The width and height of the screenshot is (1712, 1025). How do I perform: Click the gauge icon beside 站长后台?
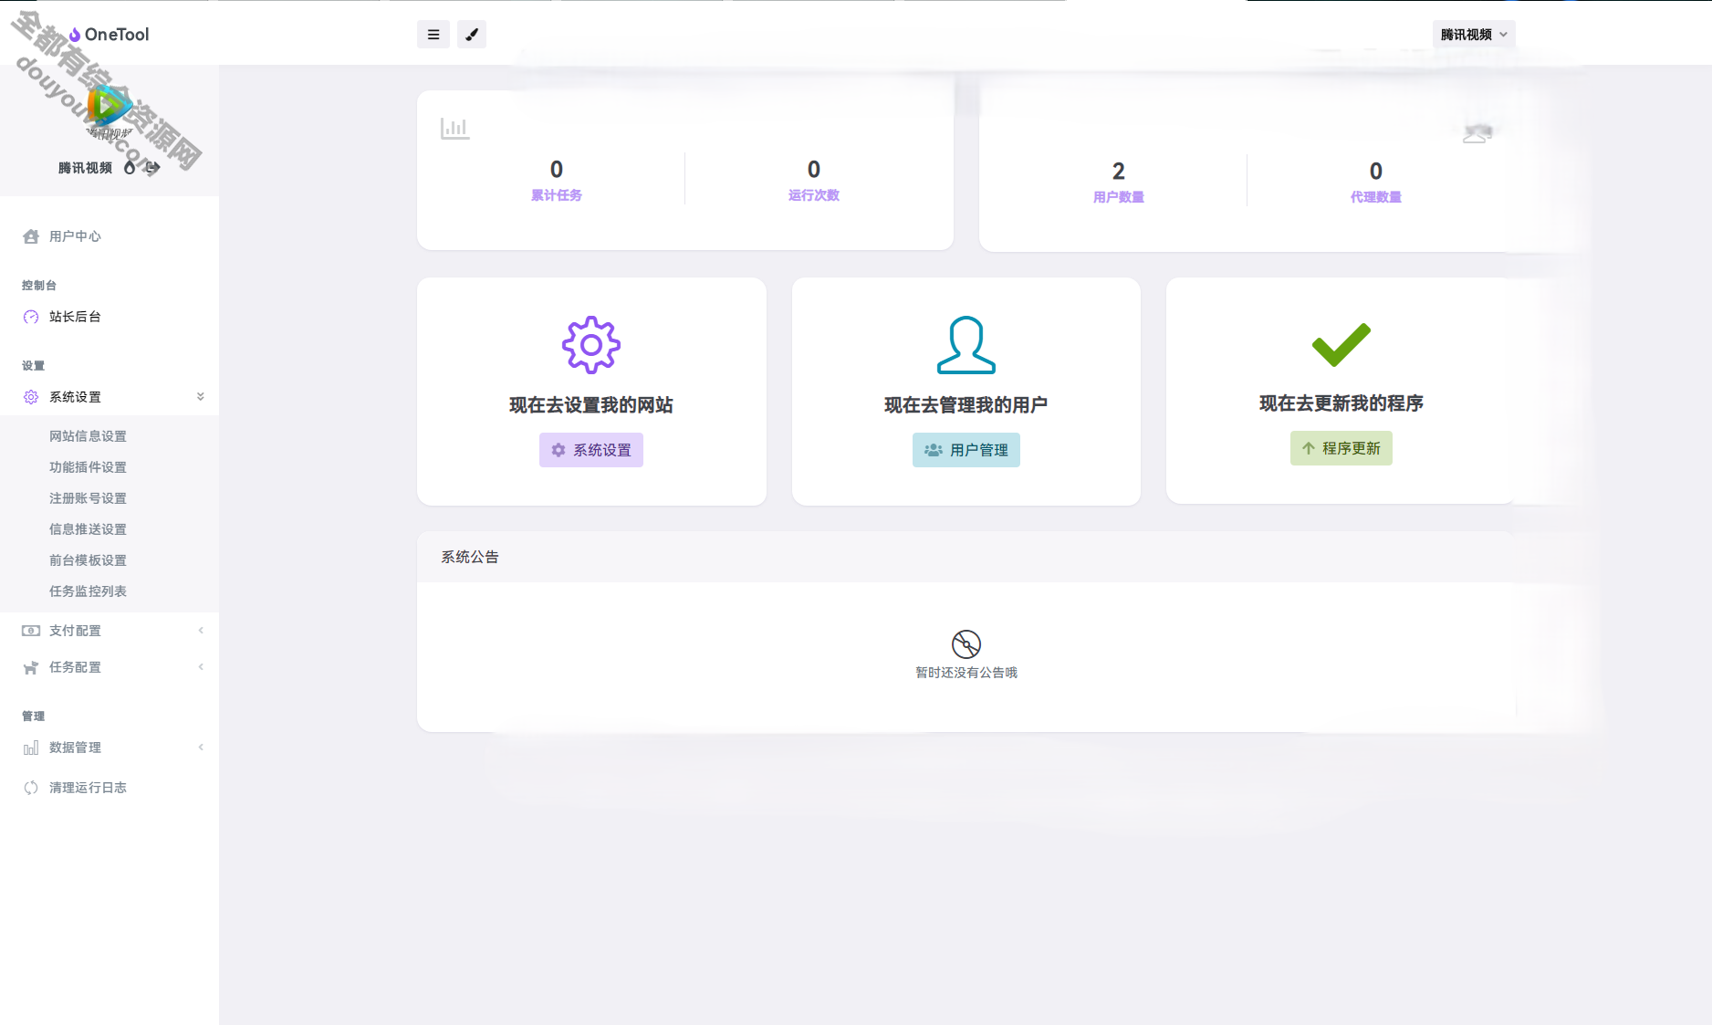31,317
